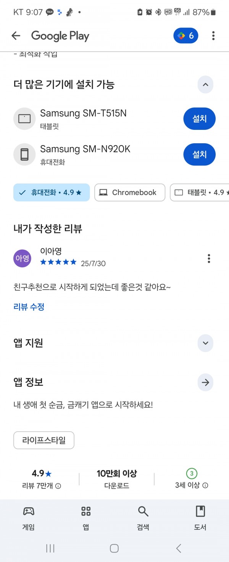Tap the info icon next to 리뷰 7만개

click(x=58, y=486)
